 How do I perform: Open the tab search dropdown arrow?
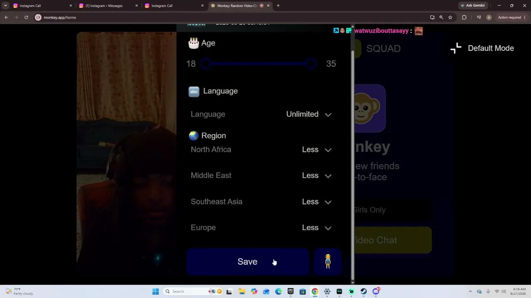[x=5, y=6]
